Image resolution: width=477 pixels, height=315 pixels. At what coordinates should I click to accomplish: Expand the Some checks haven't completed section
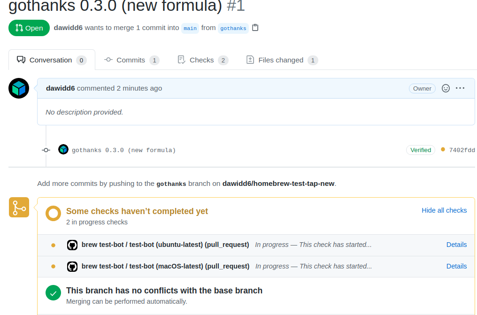tap(137, 211)
